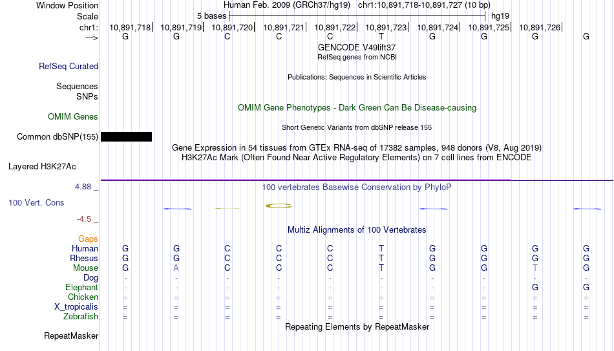This screenshot has width=614, height=351.
Task: Click the SNPs track label
Action: (87, 96)
